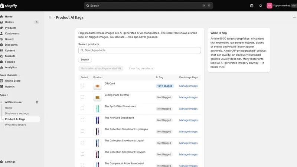This screenshot has height=167, width=297.
Task: Click the Suppermarket store avatar
Action: click(270, 6)
